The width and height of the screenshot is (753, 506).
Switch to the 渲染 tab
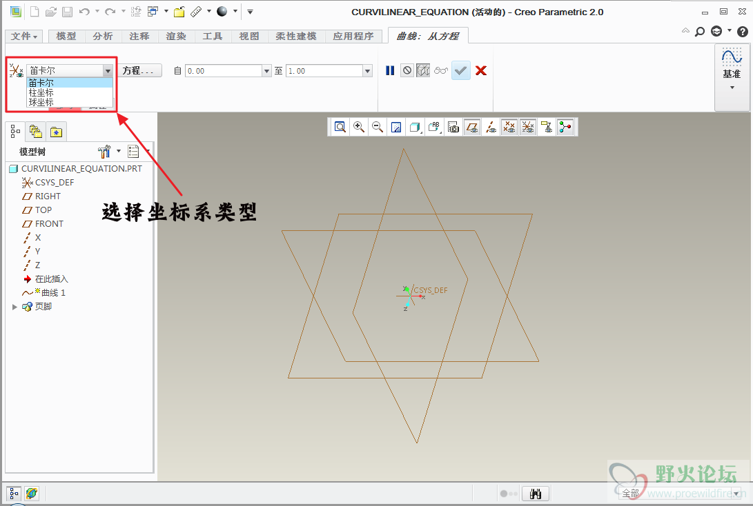point(176,36)
